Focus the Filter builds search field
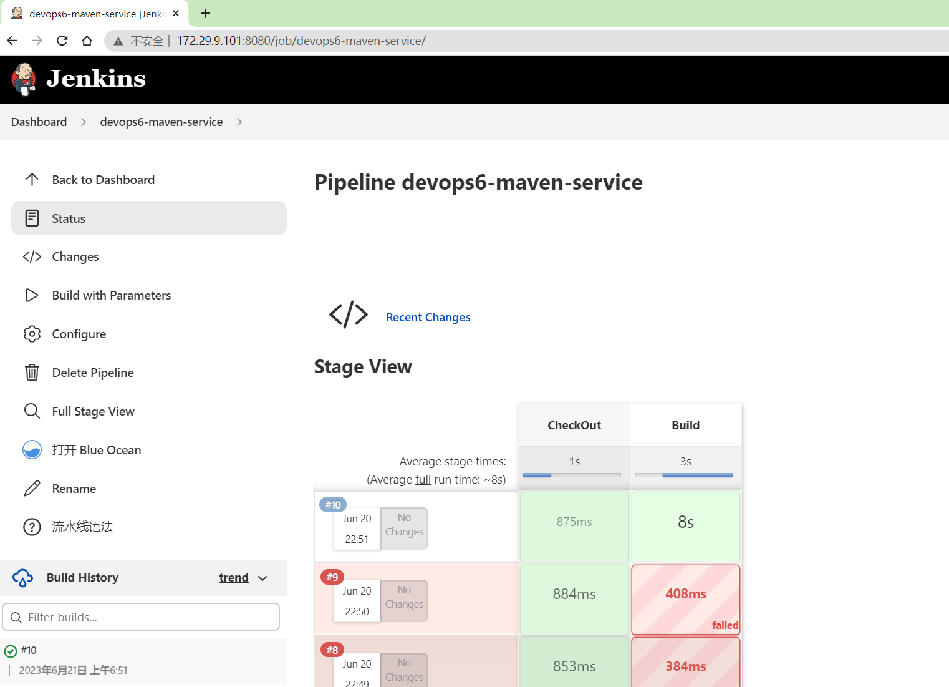The width and height of the screenshot is (949, 687). tap(141, 617)
